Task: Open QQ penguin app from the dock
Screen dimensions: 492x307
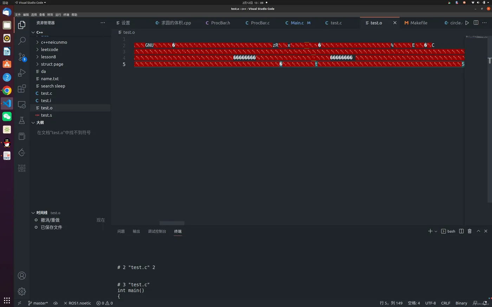Action: [x=7, y=142]
